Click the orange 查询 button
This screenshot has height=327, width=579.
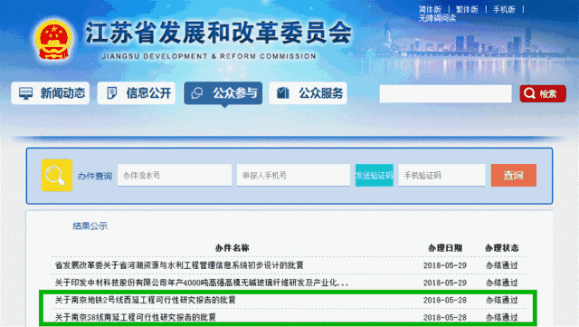pos(514,176)
